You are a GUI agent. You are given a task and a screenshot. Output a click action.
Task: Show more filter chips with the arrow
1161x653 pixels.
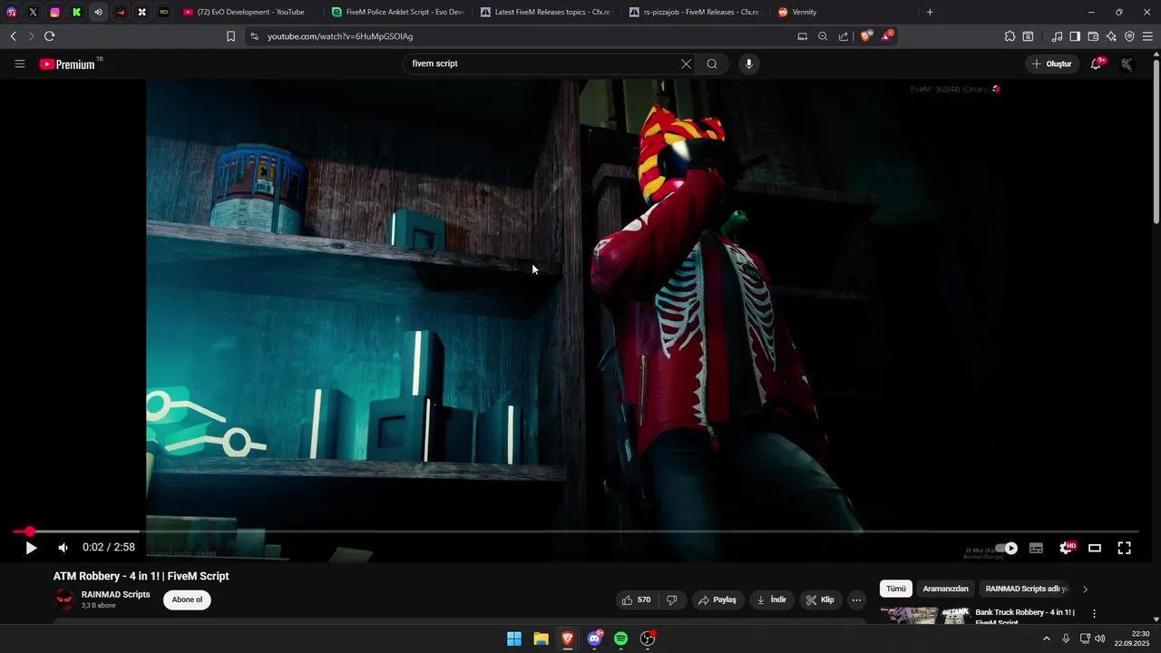[1085, 589]
